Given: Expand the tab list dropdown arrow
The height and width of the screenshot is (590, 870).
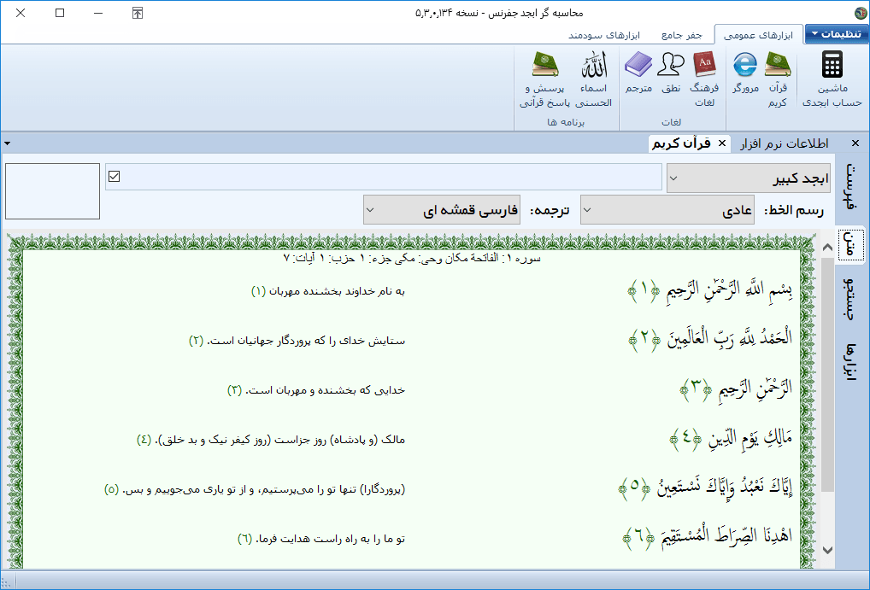Looking at the screenshot, I should pyautogui.click(x=7, y=143).
